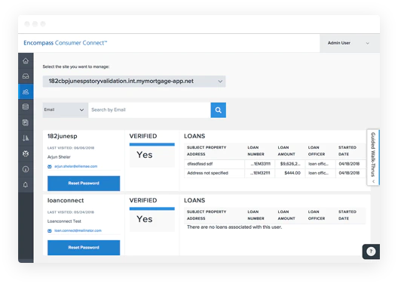Select the dfasdfasd sdf loan row

275,164
